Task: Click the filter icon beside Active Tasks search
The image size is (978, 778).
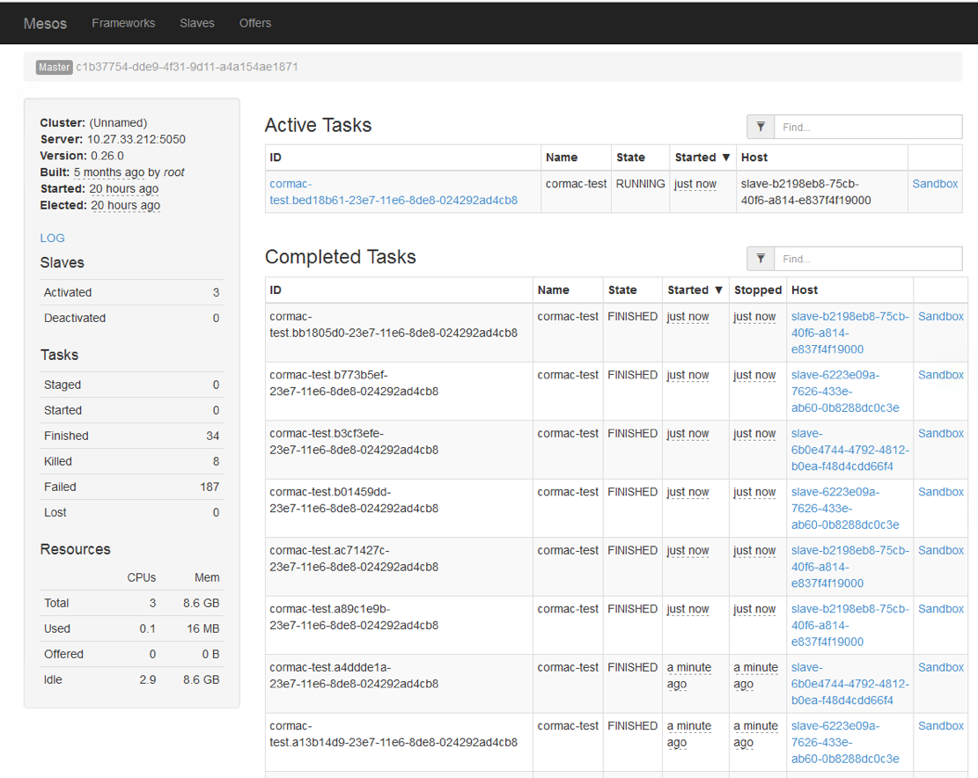Action: coord(761,127)
